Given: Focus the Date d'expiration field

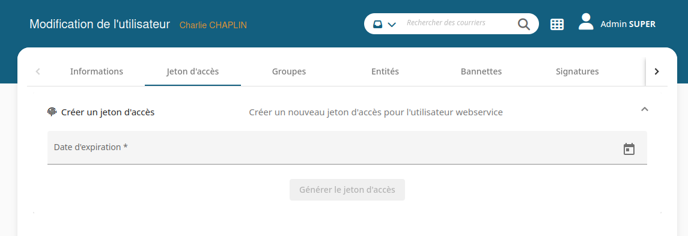Looking at the screenshot, I should pyautogui.click(x=347, y=148).
